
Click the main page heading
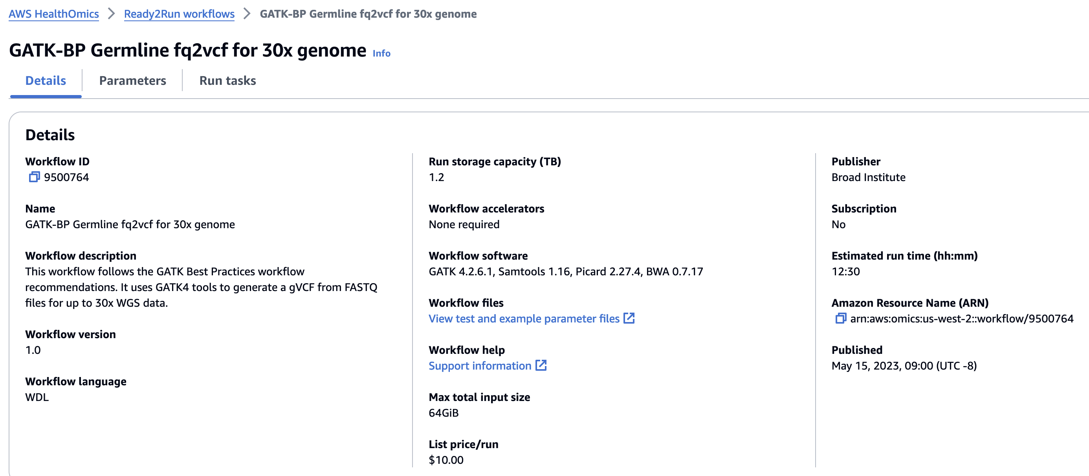[x=187, y=50]
